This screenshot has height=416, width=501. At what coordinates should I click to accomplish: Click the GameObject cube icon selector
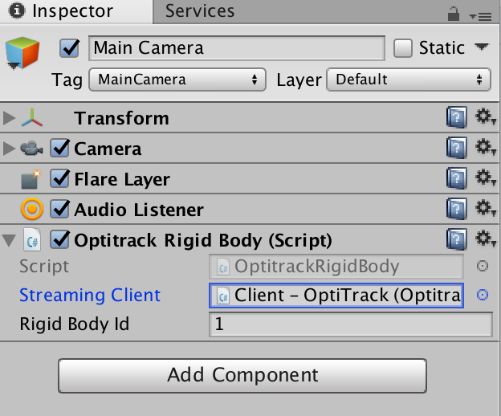click(22, 53)
